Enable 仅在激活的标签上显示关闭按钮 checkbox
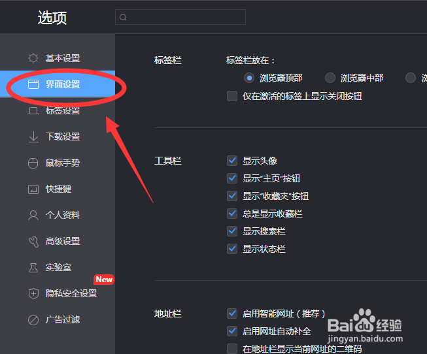 coord(232,96)
